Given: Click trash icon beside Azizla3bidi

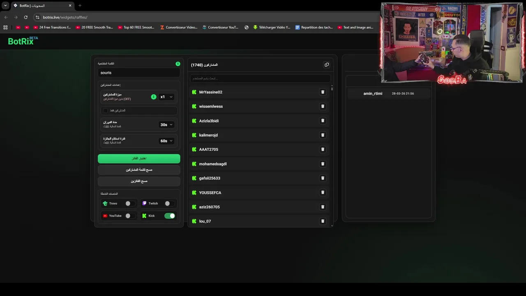Looking at the screenshot, I should 323,120.
